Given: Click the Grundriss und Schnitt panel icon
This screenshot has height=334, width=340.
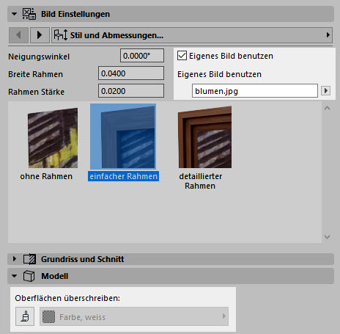Looking at the screenshot, I should coord(29,259).
